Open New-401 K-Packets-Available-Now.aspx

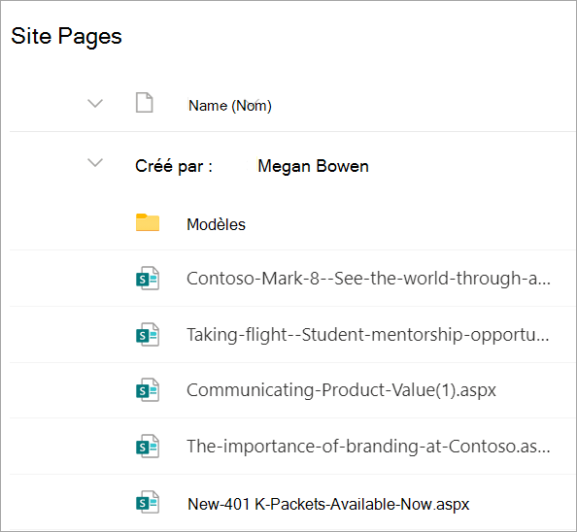(x=328, y=504)
